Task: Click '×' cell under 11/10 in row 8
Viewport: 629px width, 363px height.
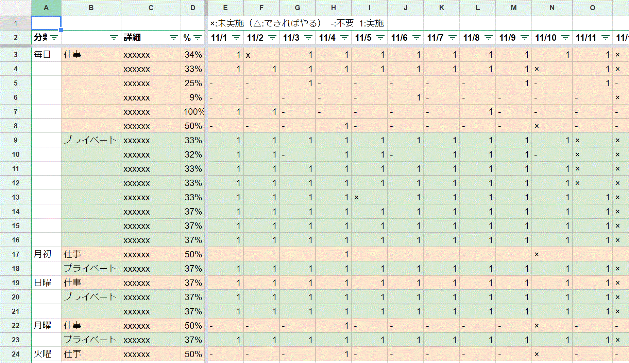Action: point(552,126)
